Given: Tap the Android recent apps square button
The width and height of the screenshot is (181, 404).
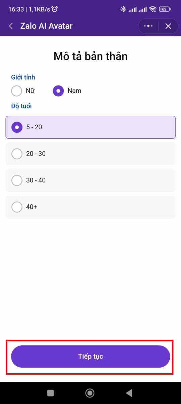Looking at the screenshot, I should click(x=51, y=393).
